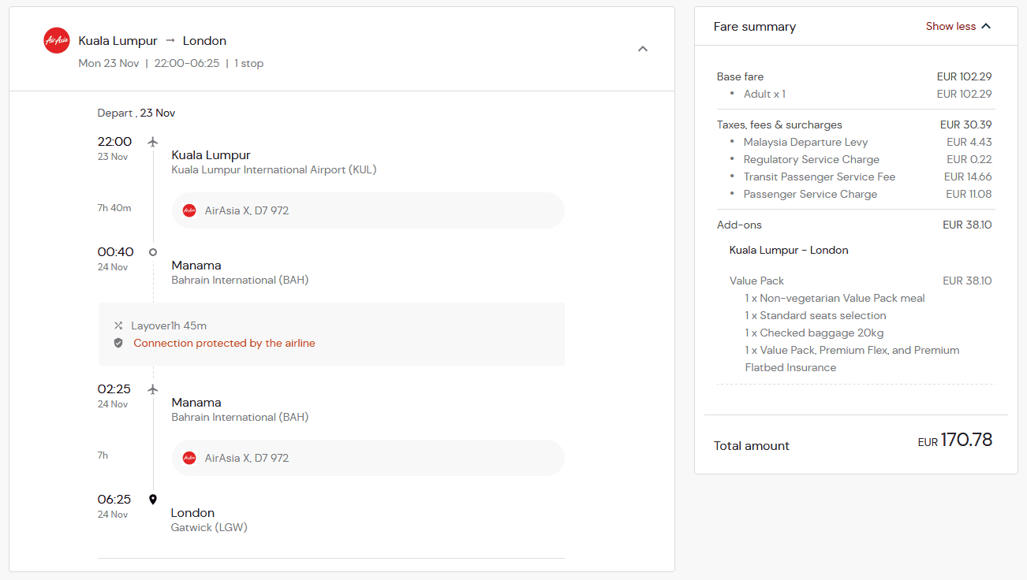Viewport: 1027px width, 580px height.
Task: Select the AirAsia X, D7 972 pill for the 7h leg
Action: (x=368, y=458)
